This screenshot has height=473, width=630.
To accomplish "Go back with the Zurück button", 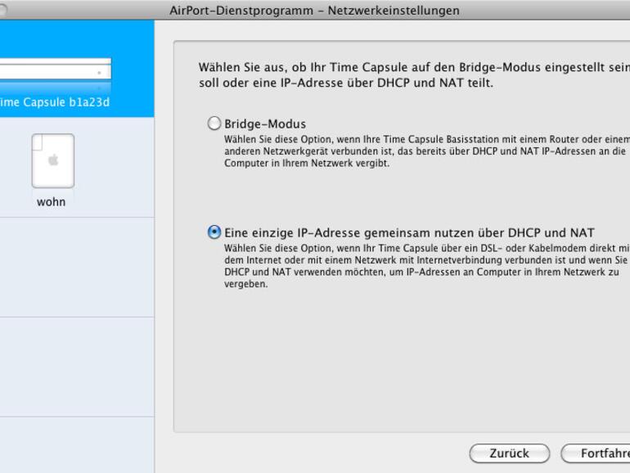I will coord(509,453).
